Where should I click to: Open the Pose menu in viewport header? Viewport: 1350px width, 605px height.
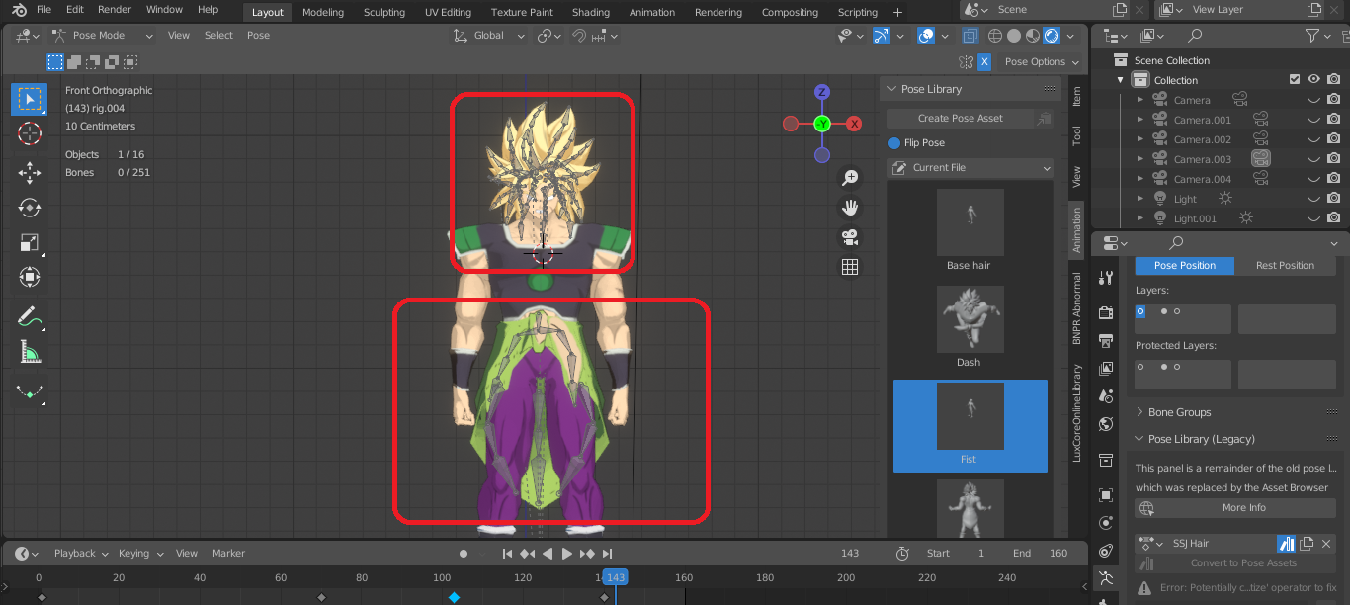[x=258, y=36]
